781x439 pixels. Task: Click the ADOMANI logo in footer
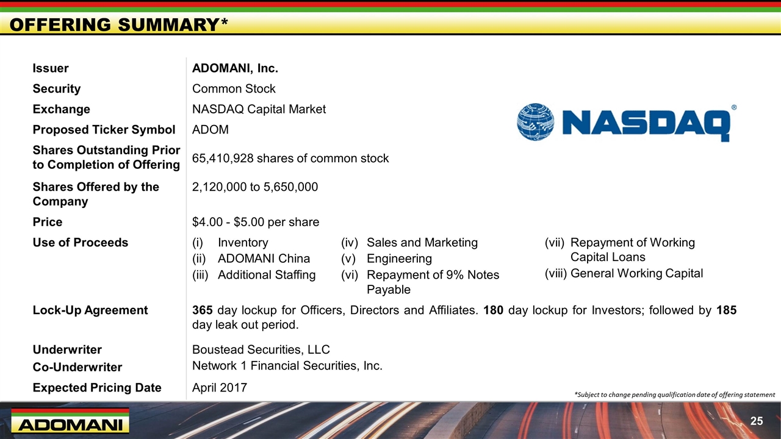[70, 420]
